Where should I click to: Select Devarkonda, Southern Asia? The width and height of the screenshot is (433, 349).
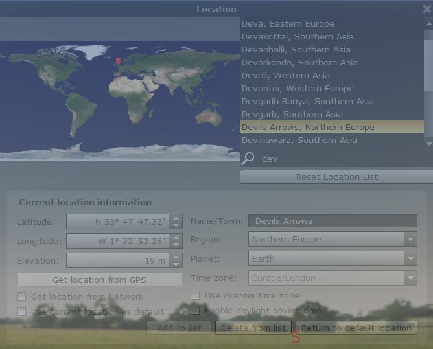pyautogui.click(x=332, y=63)
